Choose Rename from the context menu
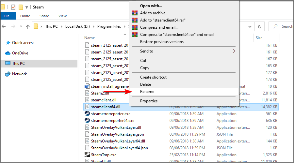Viewport: 294px width, 163px height. pos(147,92)
